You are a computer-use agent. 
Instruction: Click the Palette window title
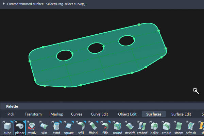tap(12, 106)
